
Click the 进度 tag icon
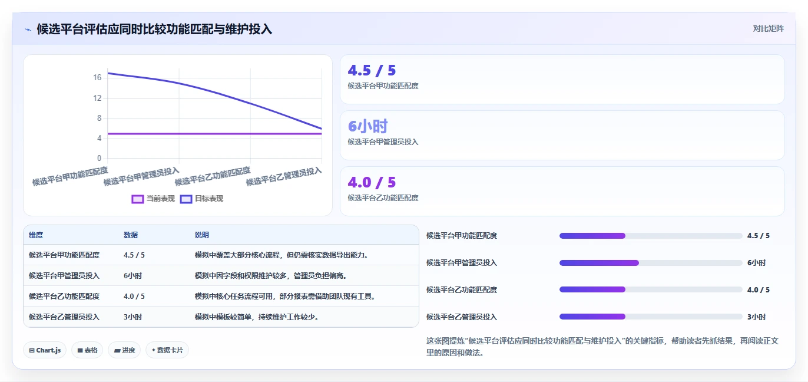click(117, 350)
